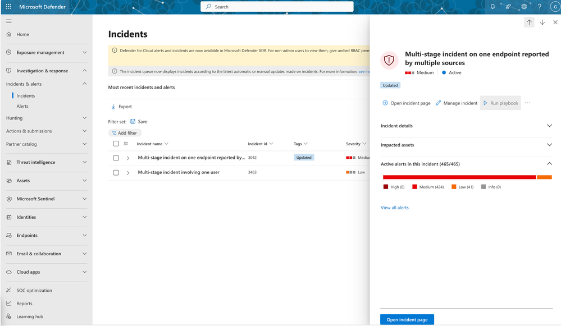Expand Exposure management chevron

(84, 52)
